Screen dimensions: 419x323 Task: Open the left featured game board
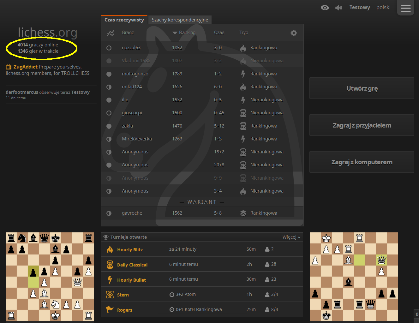point(50,277)
